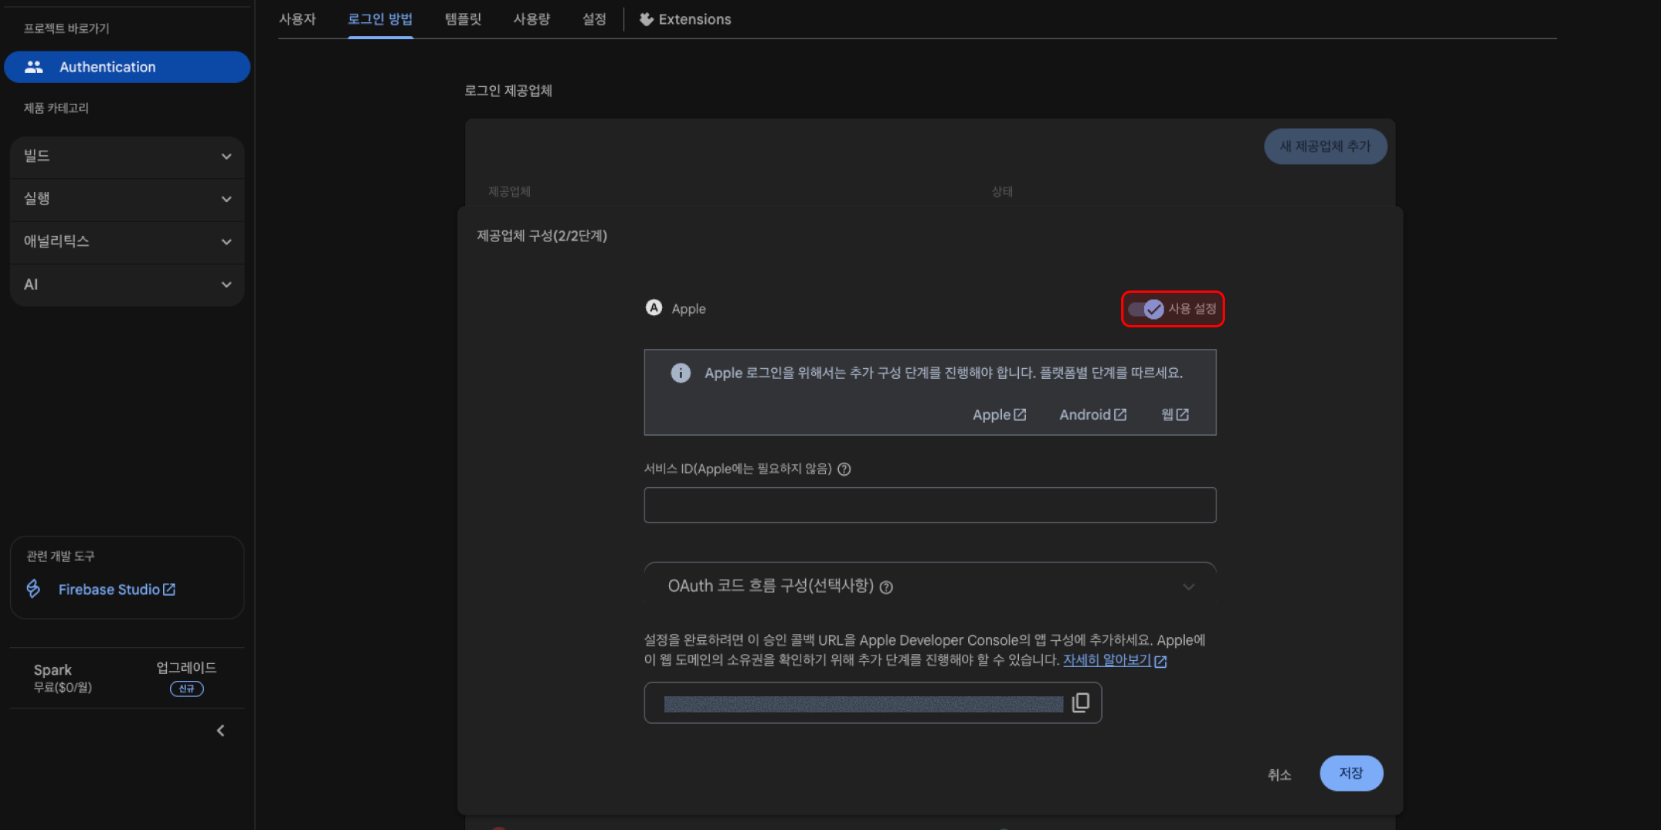The width and height of the screenshot is (1661, 830).
Task: Click the callback URL field
Action: [x=873, y=702]
